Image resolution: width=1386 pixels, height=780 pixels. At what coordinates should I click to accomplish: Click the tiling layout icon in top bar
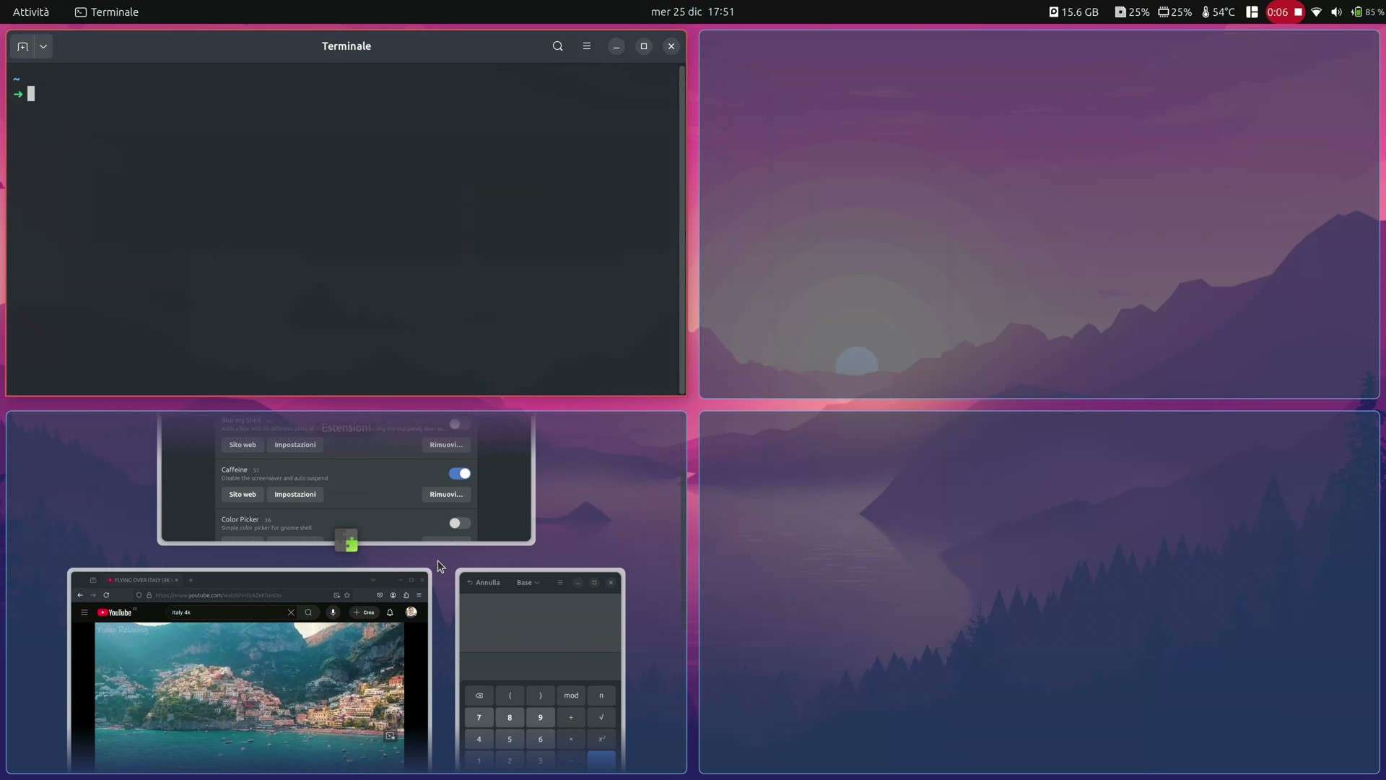point(1252,12)
